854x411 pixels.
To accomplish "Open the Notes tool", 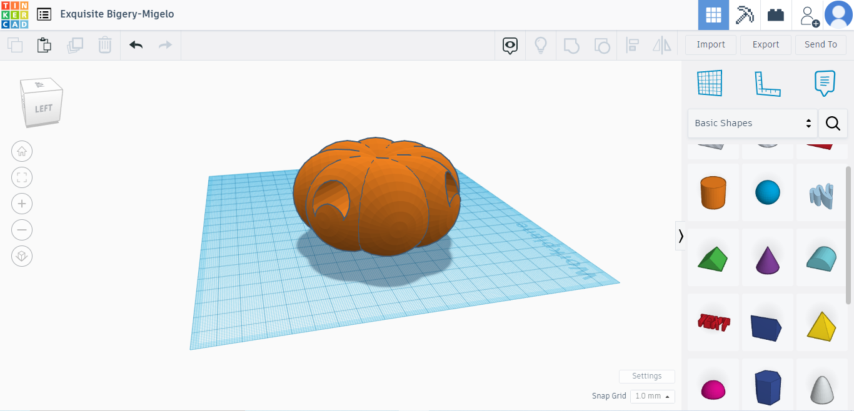I will (x=825, y=83).
